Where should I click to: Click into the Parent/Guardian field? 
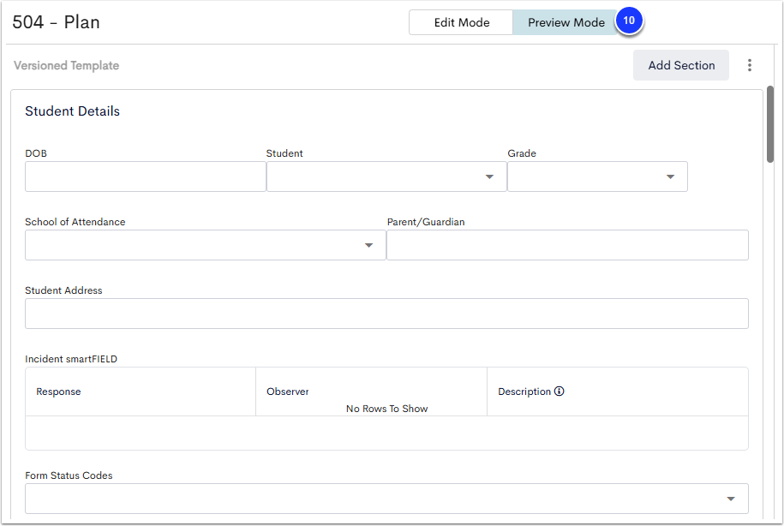click(567, 245)
